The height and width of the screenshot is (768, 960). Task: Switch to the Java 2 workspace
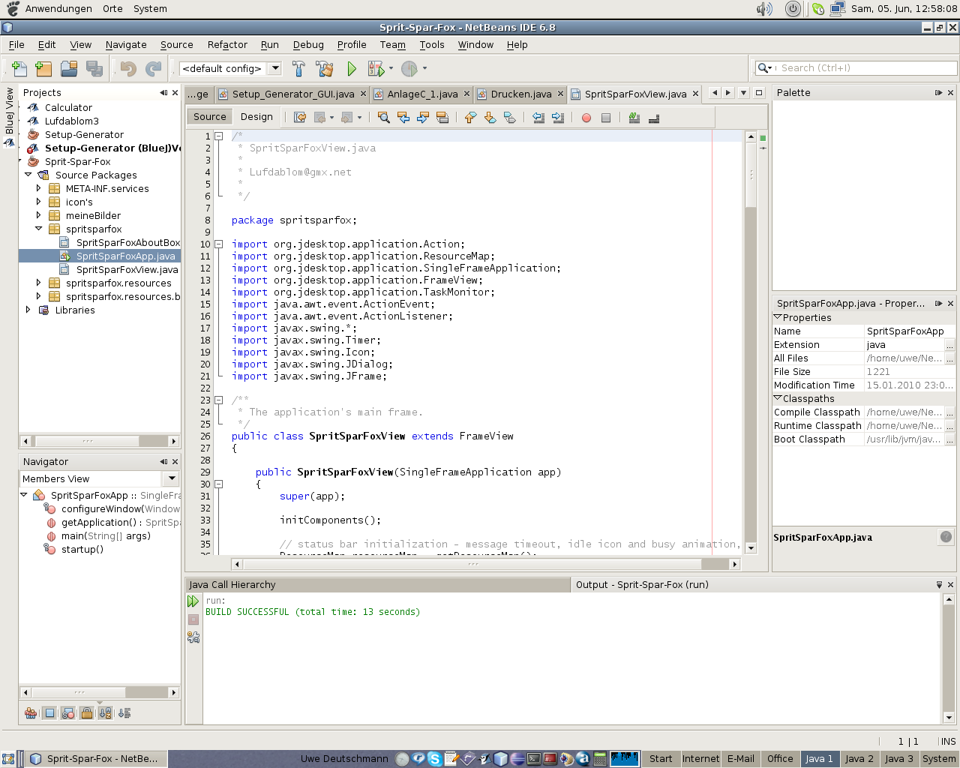click(859, 759)
